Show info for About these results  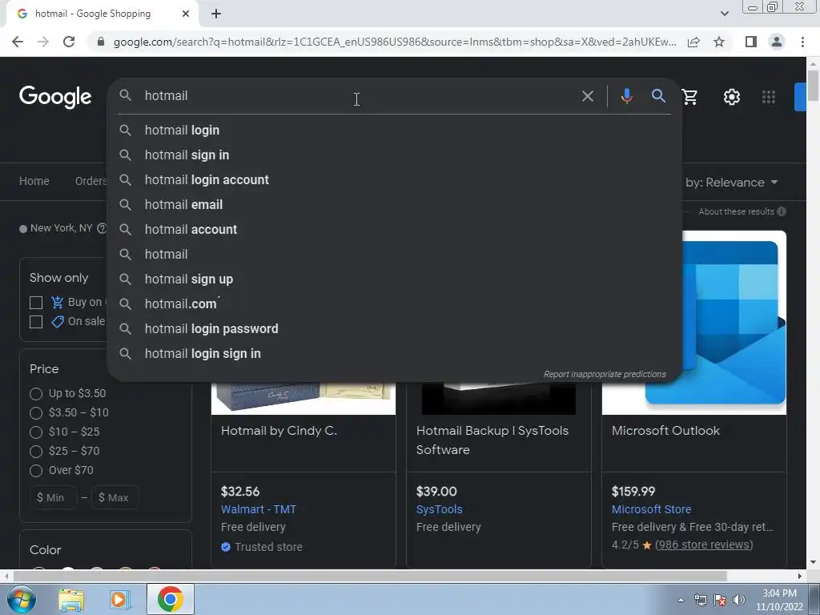click(782, 211)
